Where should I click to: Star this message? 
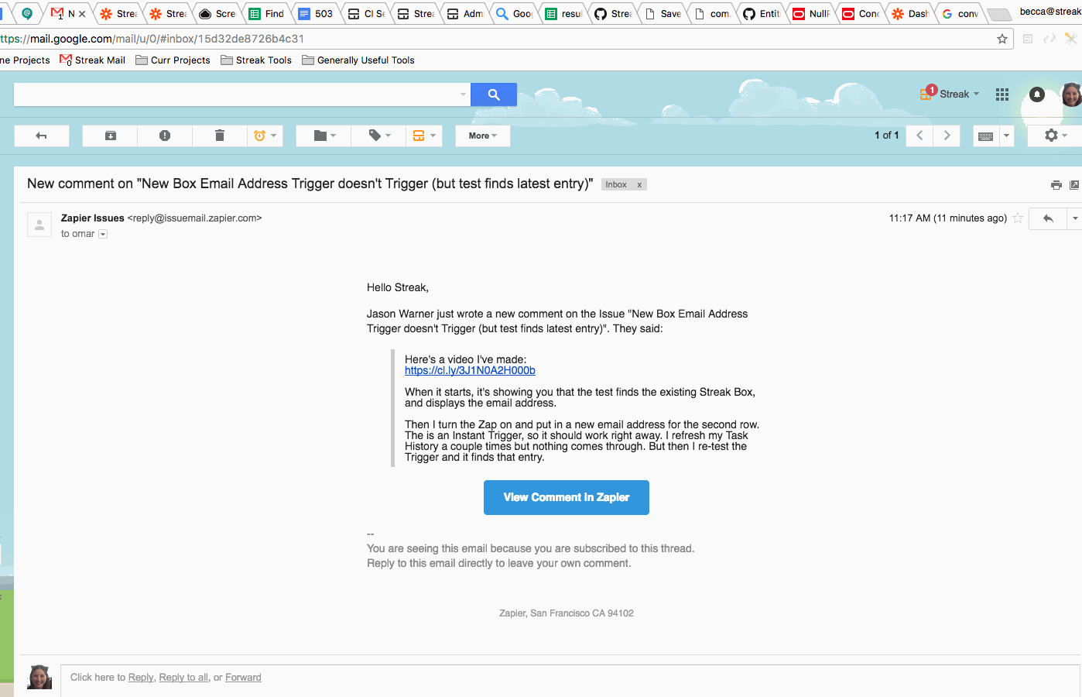1018,218
